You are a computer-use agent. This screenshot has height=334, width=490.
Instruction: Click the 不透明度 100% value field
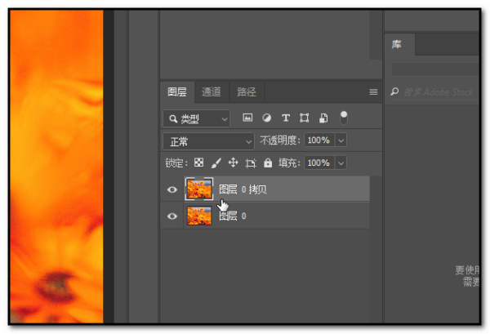click(318, 140)
